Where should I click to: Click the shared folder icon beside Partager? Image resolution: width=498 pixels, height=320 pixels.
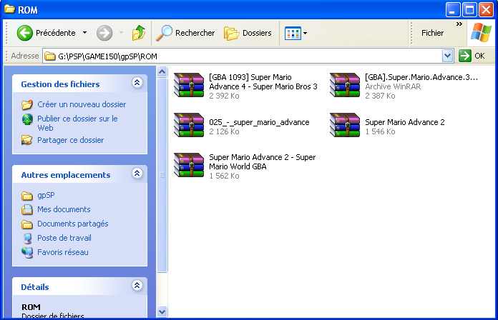point(27,140)
